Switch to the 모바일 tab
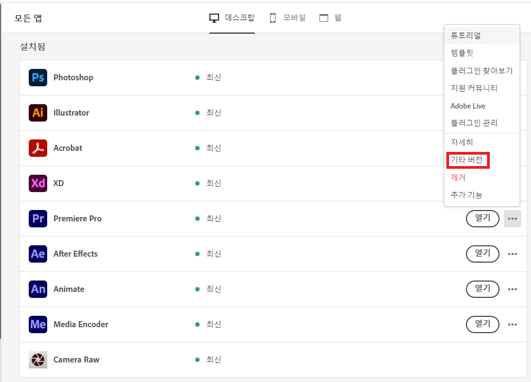Viewport: 531px width, 382px height. (x=287, y=17)
